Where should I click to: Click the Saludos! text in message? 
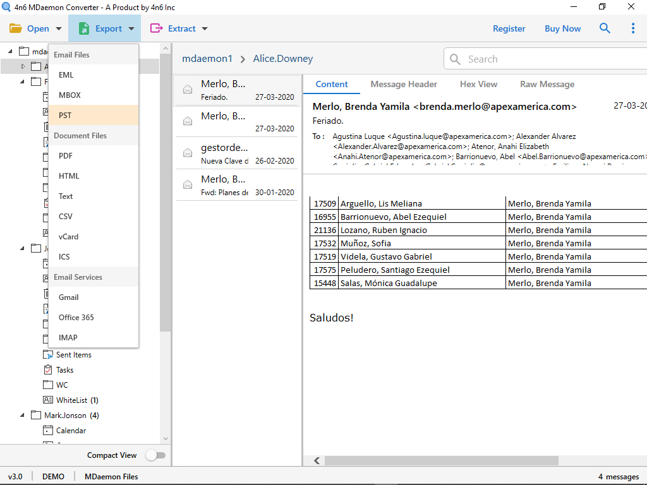click(331, 318)
